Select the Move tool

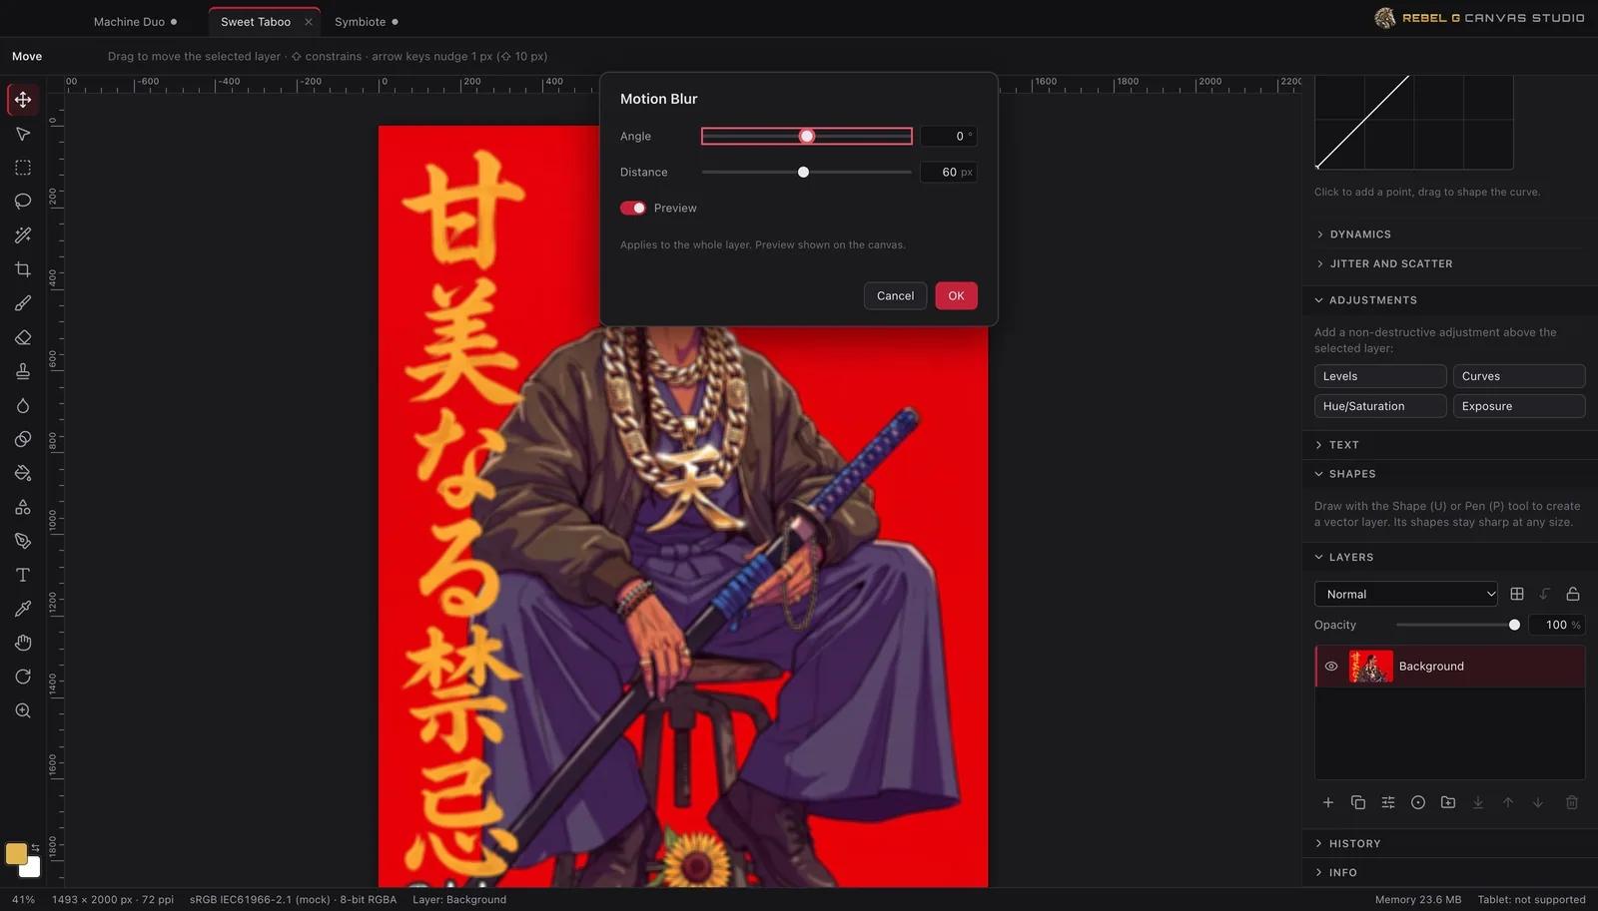click(x=23, y=100)
